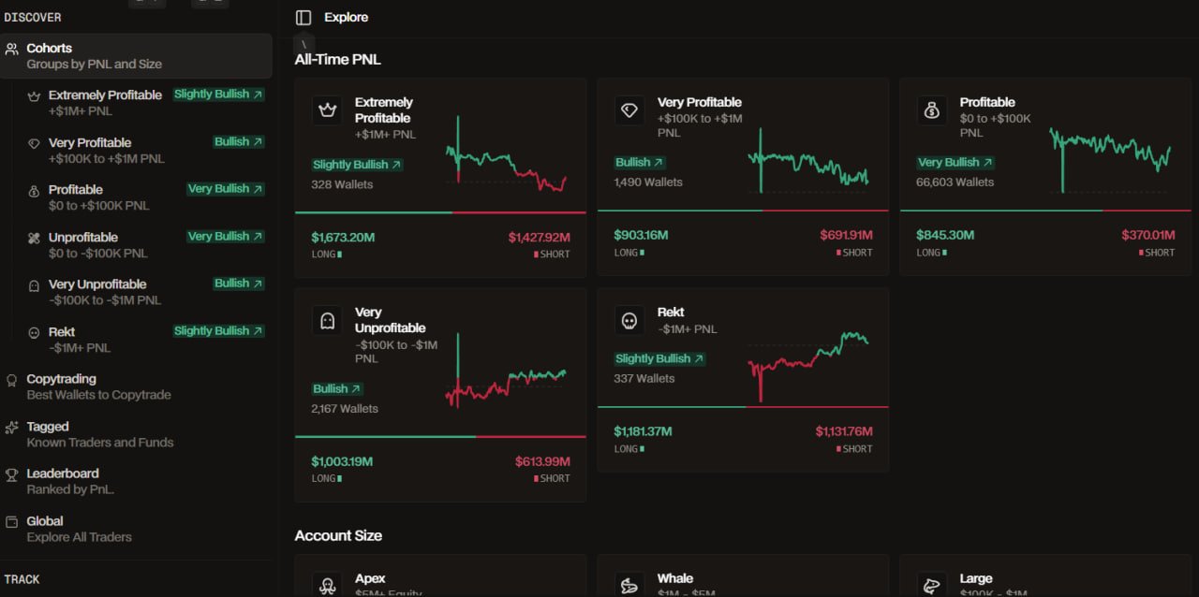Image resolution: width=1199 pixels, height=597 pixels.
Task: Click the Very Profitable card chart
Action: 808,160
